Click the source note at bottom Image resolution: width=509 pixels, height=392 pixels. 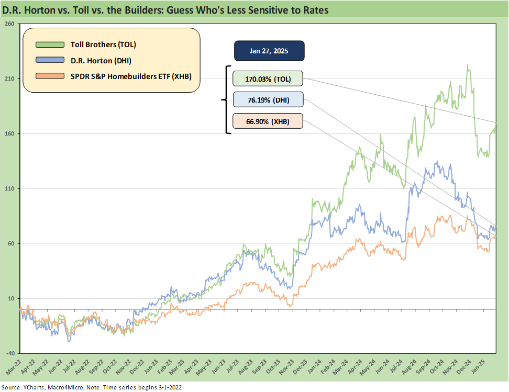(x=92, y=387)
